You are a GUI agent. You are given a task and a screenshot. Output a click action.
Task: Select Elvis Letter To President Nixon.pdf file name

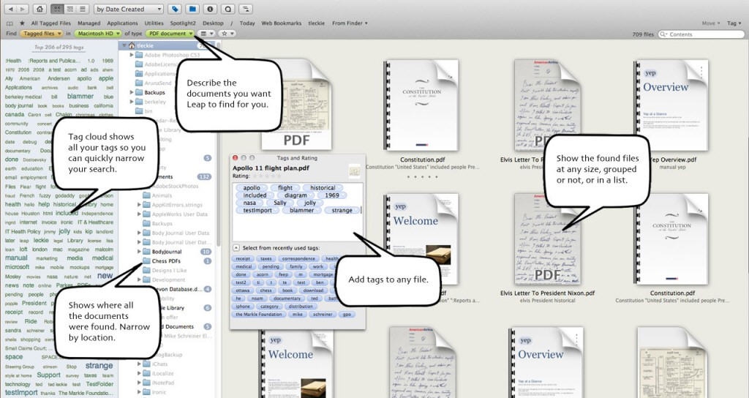coord(547,293)
